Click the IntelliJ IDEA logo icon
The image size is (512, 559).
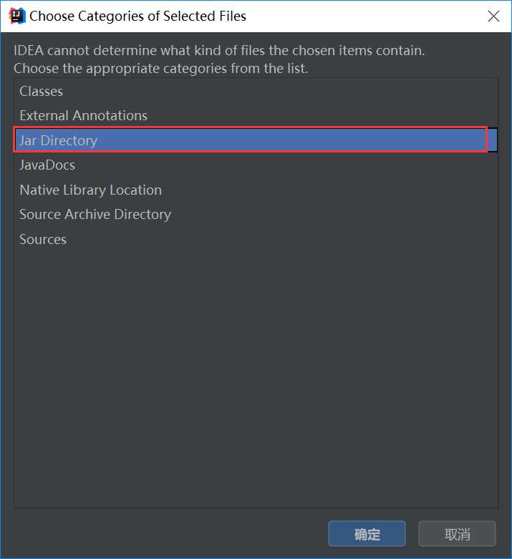[x=16, y=16]
